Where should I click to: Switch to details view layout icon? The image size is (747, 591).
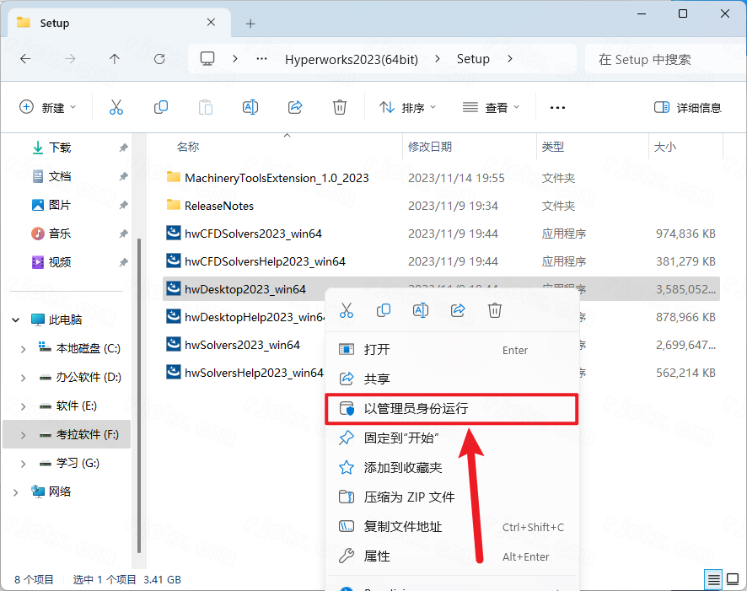tap(714, 579)
